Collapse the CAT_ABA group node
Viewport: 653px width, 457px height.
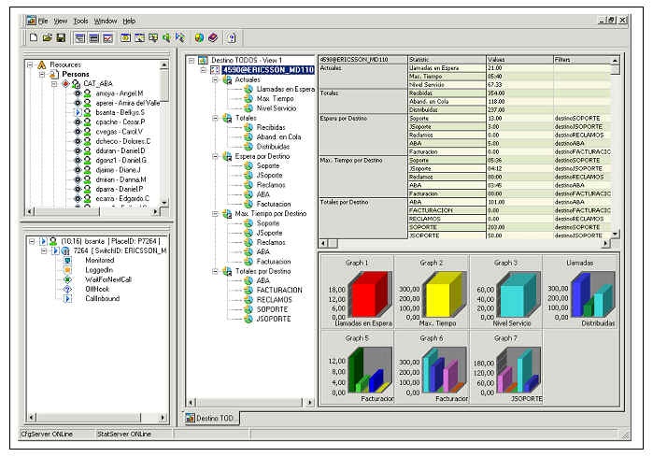(54, 84)
